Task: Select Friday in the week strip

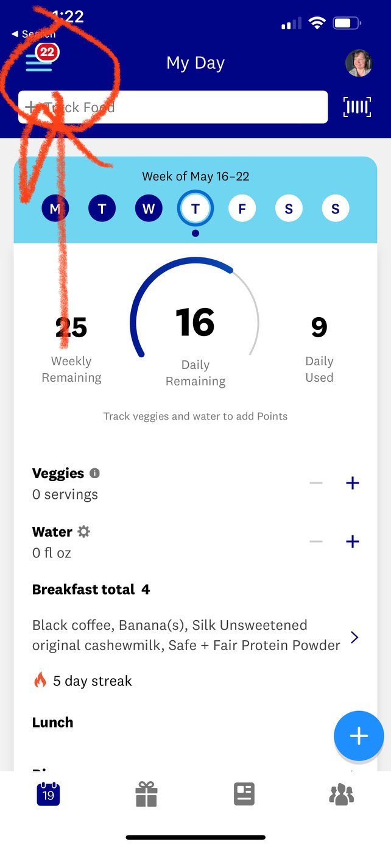Action: click(242, 208)
